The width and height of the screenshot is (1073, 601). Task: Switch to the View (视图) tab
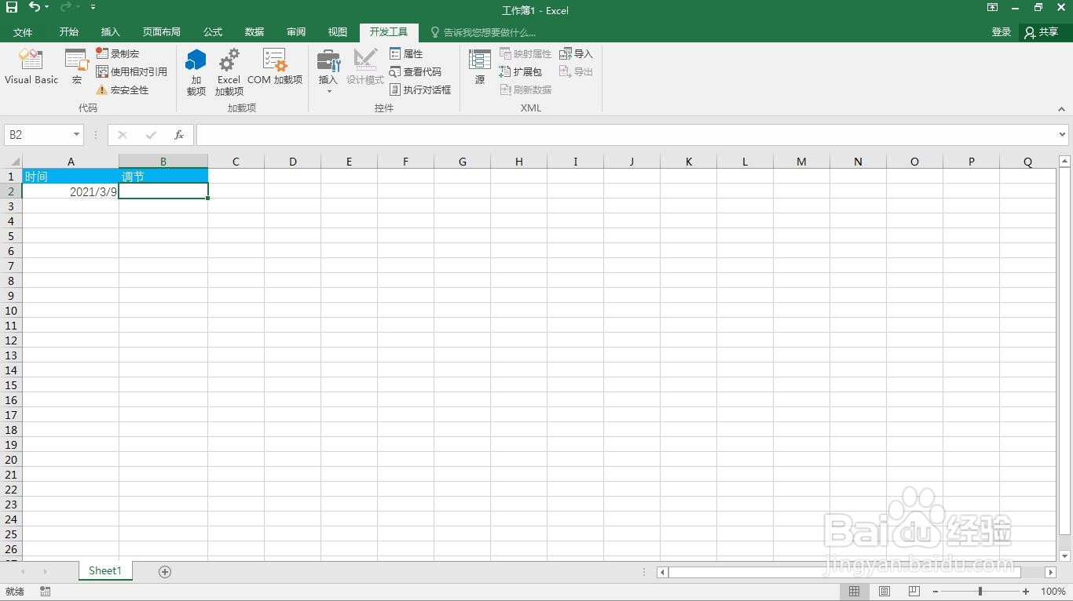(x=338, y=32)
